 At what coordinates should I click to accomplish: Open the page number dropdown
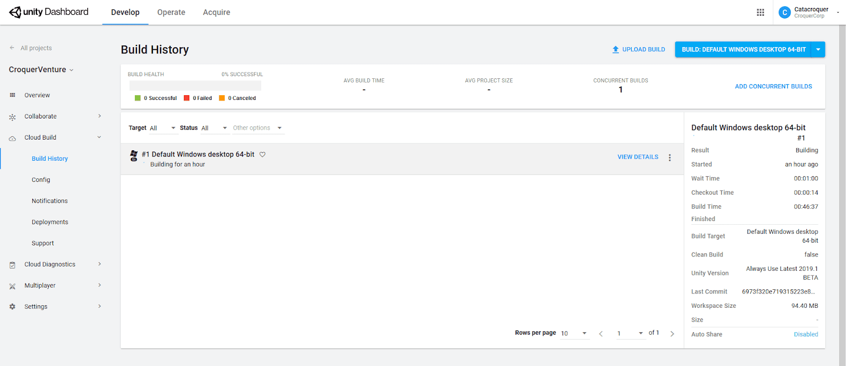630,333
